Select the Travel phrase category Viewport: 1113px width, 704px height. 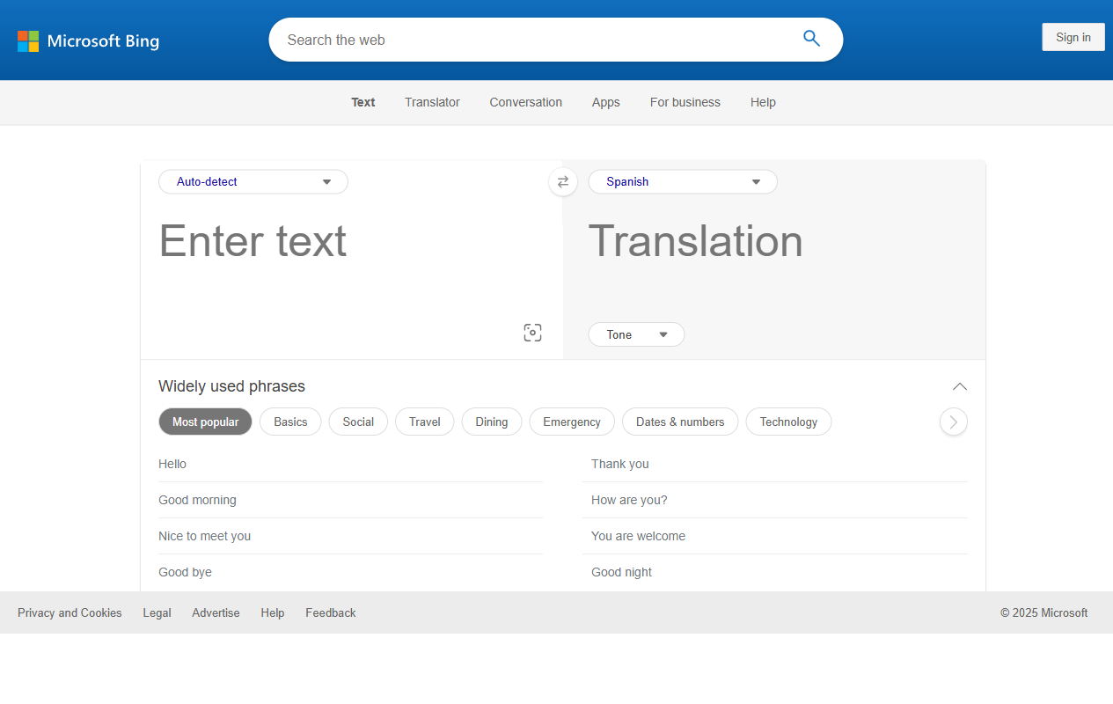click(424, 422)
